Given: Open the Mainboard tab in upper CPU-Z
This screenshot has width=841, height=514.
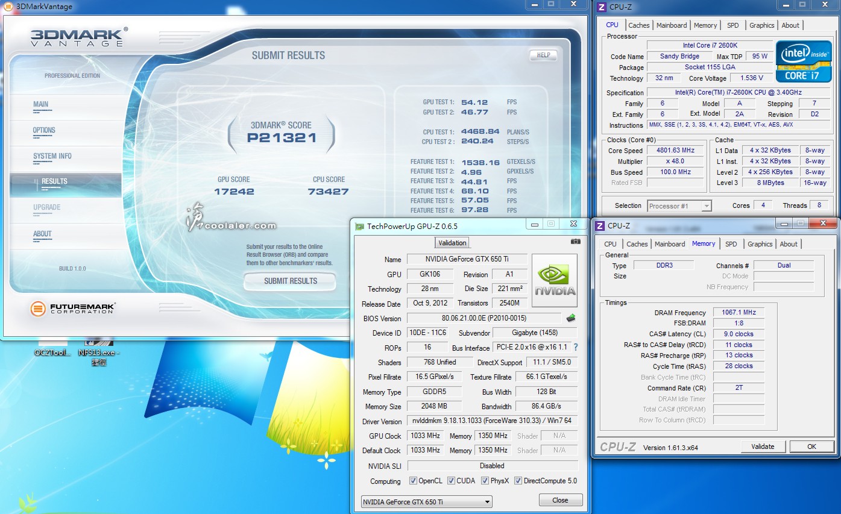Looking at the screenshot, I should click(x=672, y=25).
